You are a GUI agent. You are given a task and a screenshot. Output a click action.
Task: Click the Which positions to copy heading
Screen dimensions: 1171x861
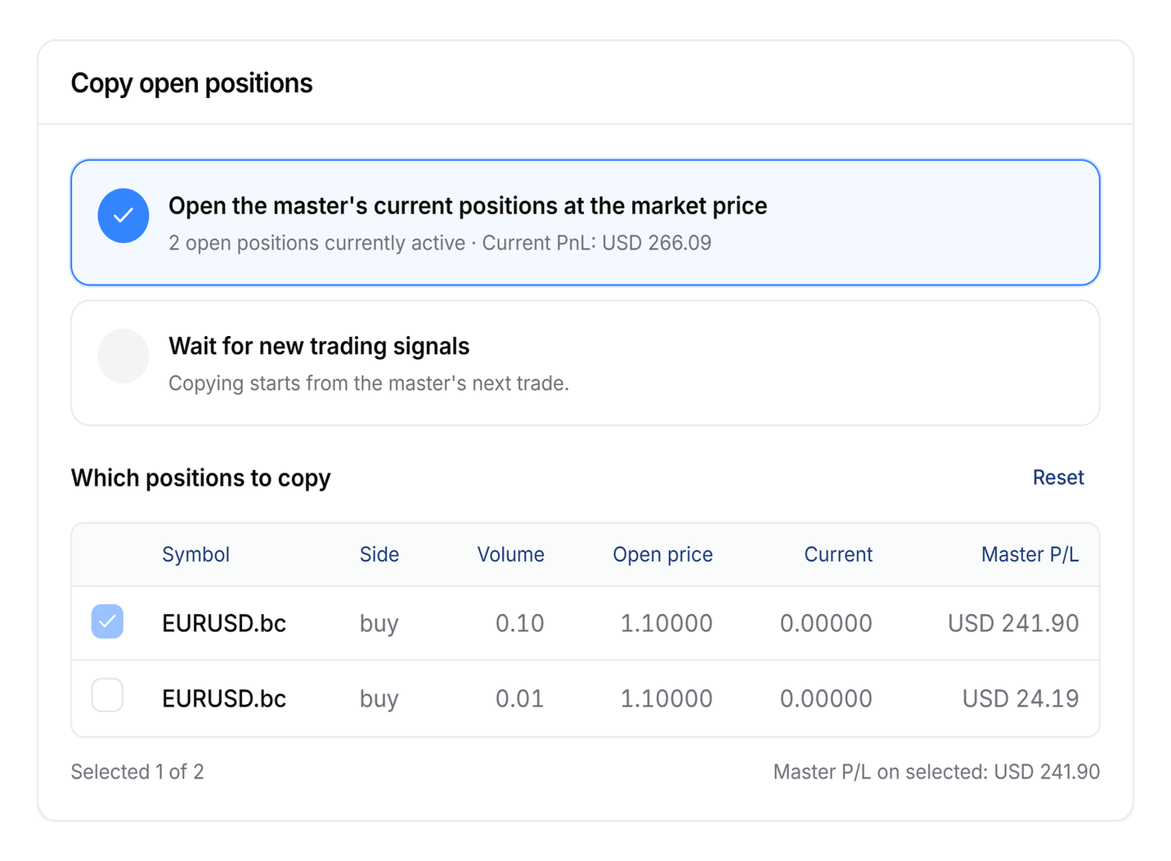[201, 478]
